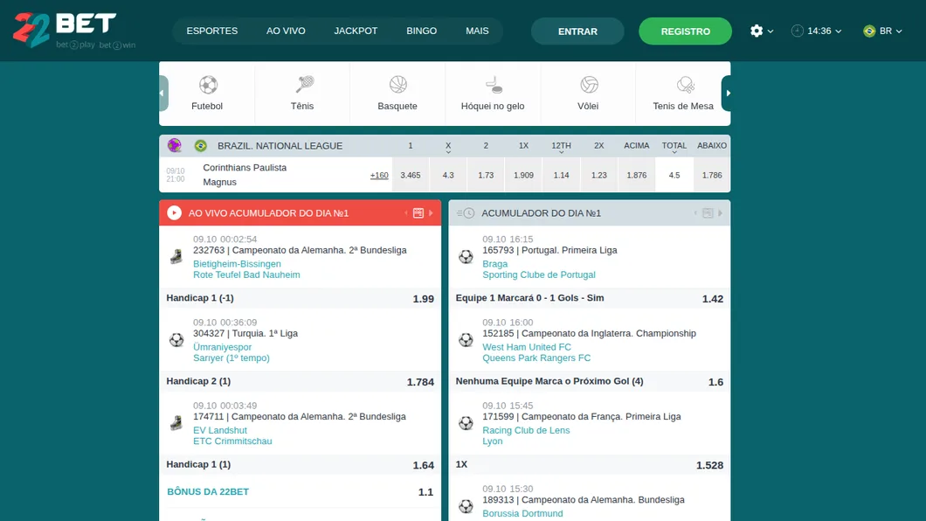
Task: Click the Brazil flag league icon
Action: click(x=201, y=145)
